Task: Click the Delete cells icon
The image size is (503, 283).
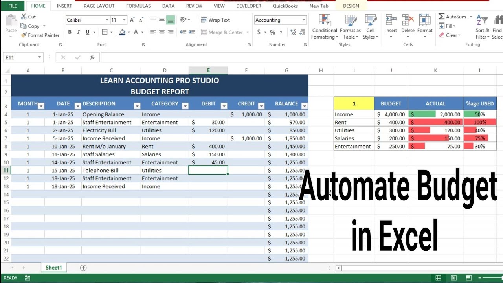Action: pyautogui.click(x=408, y=20)
